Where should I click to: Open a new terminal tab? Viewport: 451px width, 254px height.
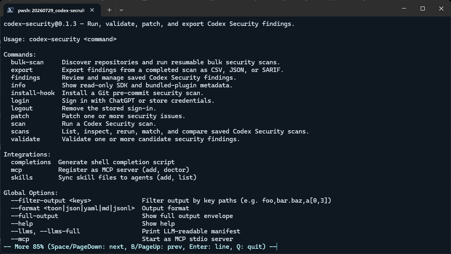[109, 10]
